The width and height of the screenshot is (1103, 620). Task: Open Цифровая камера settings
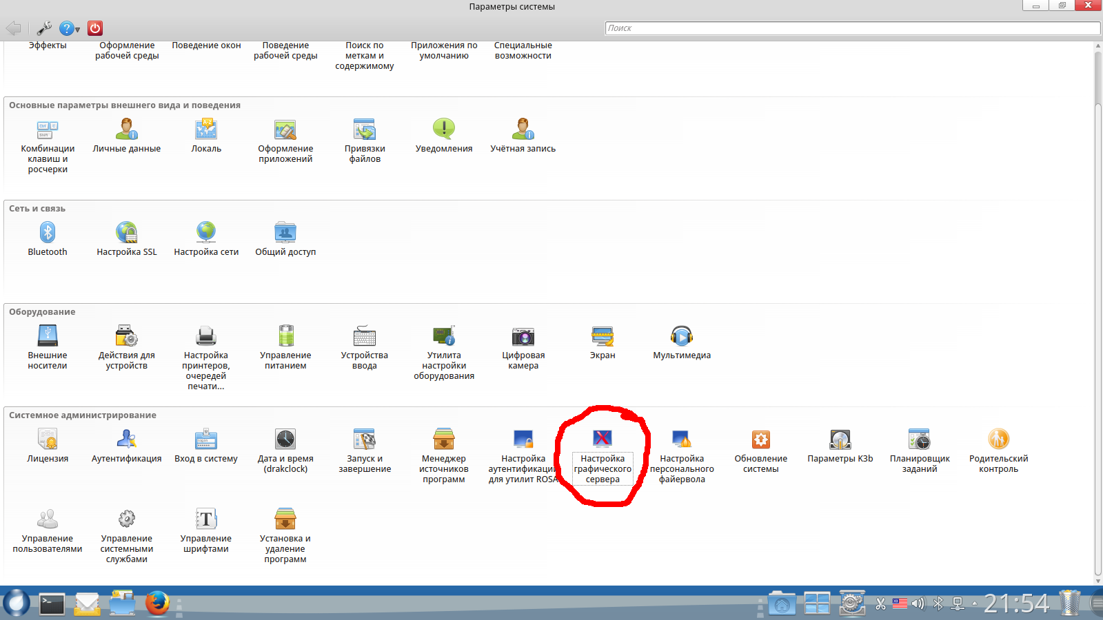coord(523,348)
